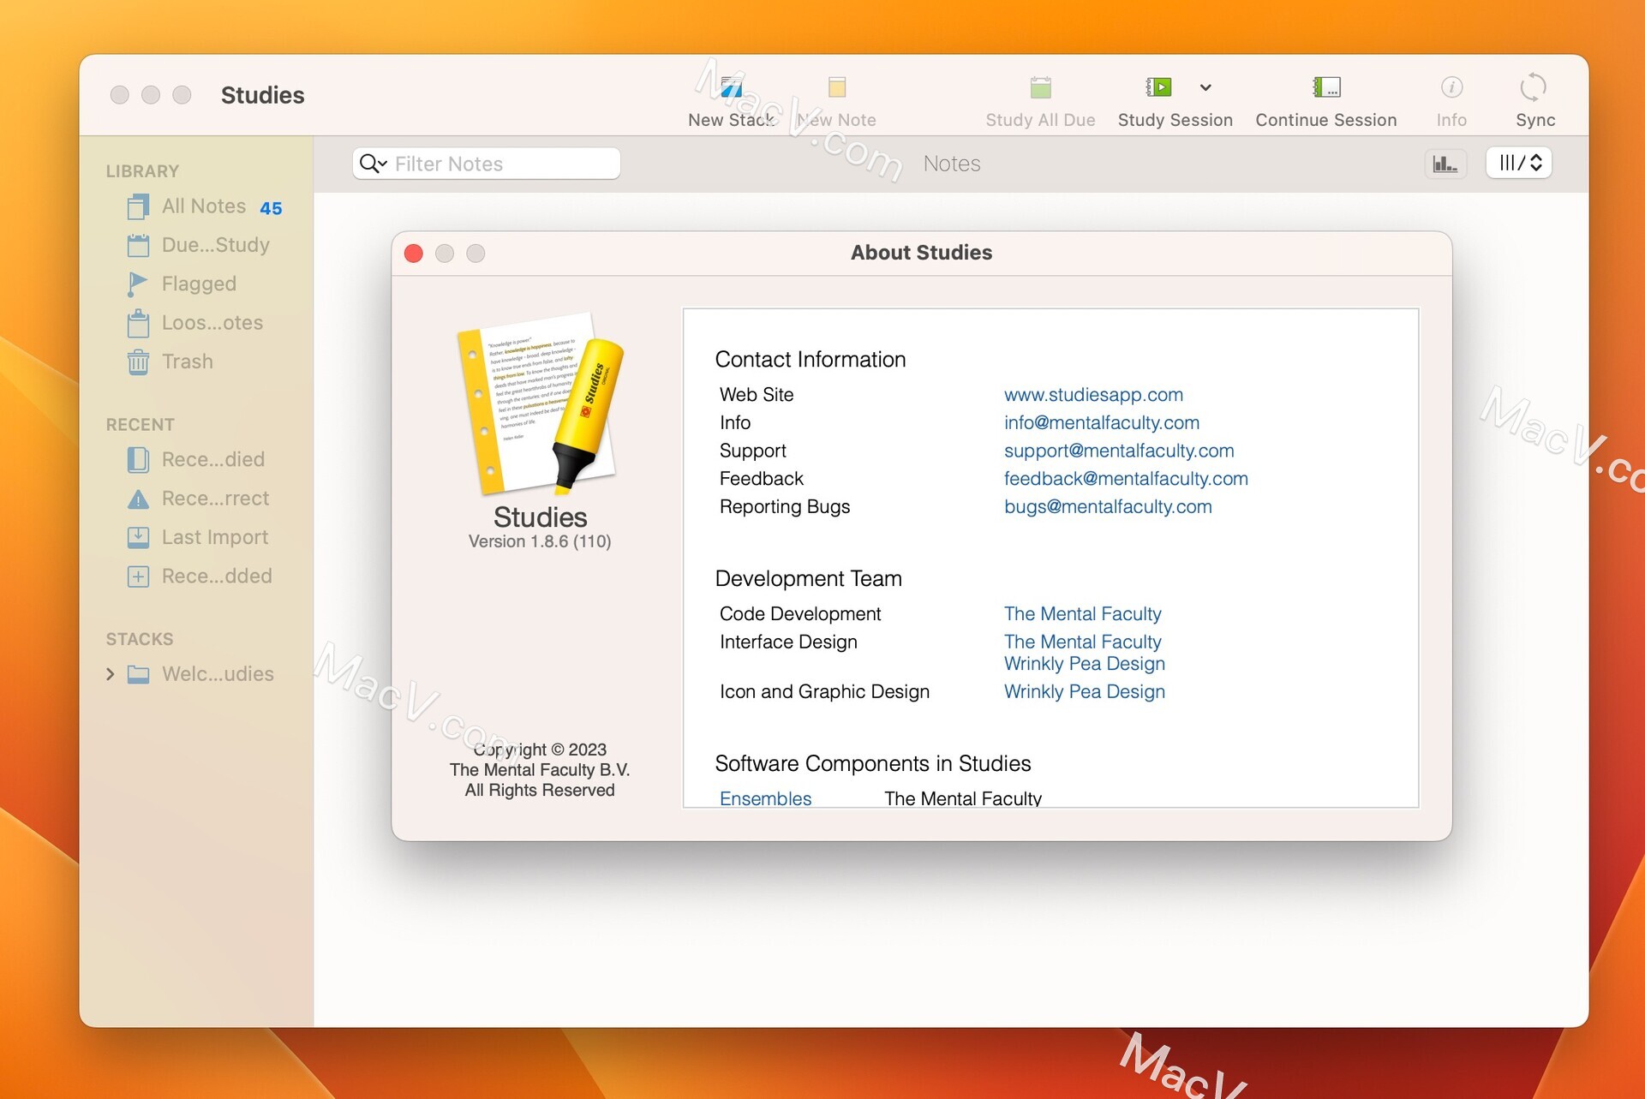Click the Flagged flag icon

coord(138,284)
